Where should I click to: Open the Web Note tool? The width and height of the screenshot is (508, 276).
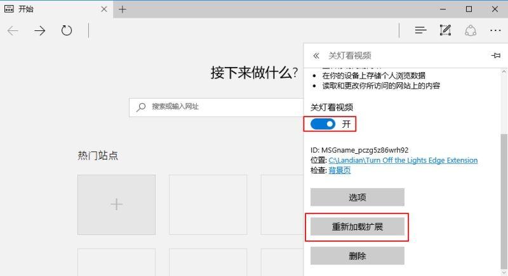[x=446, y=30]
